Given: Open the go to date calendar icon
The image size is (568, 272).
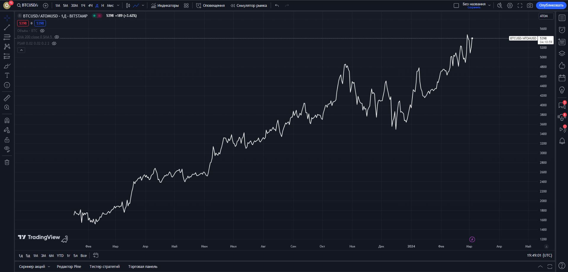Looking at the screenshot, I should [96, 255].
